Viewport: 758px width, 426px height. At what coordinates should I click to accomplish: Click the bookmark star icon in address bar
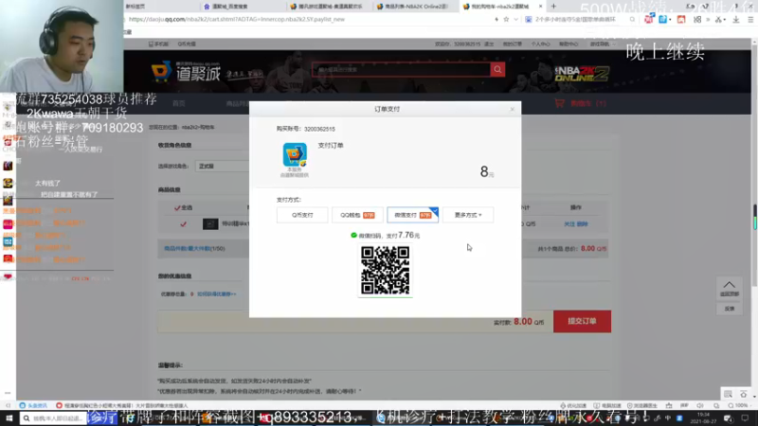point(506,19)
